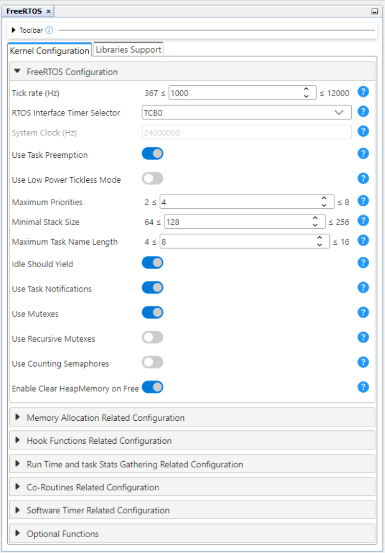Viewport: 385px width, 553px height.
Task: Select the Kernel Configuration tab
Action: [x=50, y=51]
